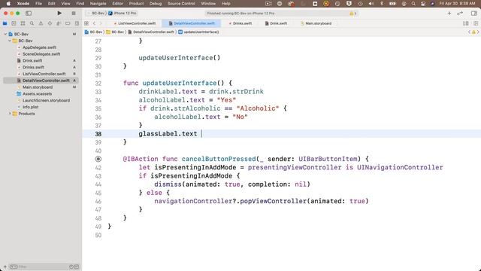Open the Report navigator
The image size is (481, 271).
pos(77,23)
